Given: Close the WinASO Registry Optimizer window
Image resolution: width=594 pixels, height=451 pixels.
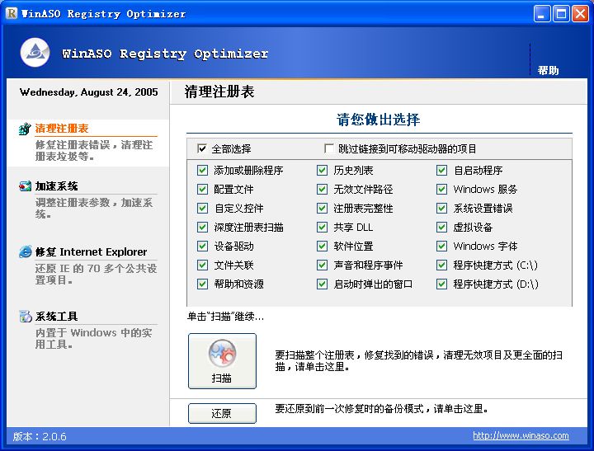Looking at the screenshot, I should pyautogui.click(x=580, y=14).
